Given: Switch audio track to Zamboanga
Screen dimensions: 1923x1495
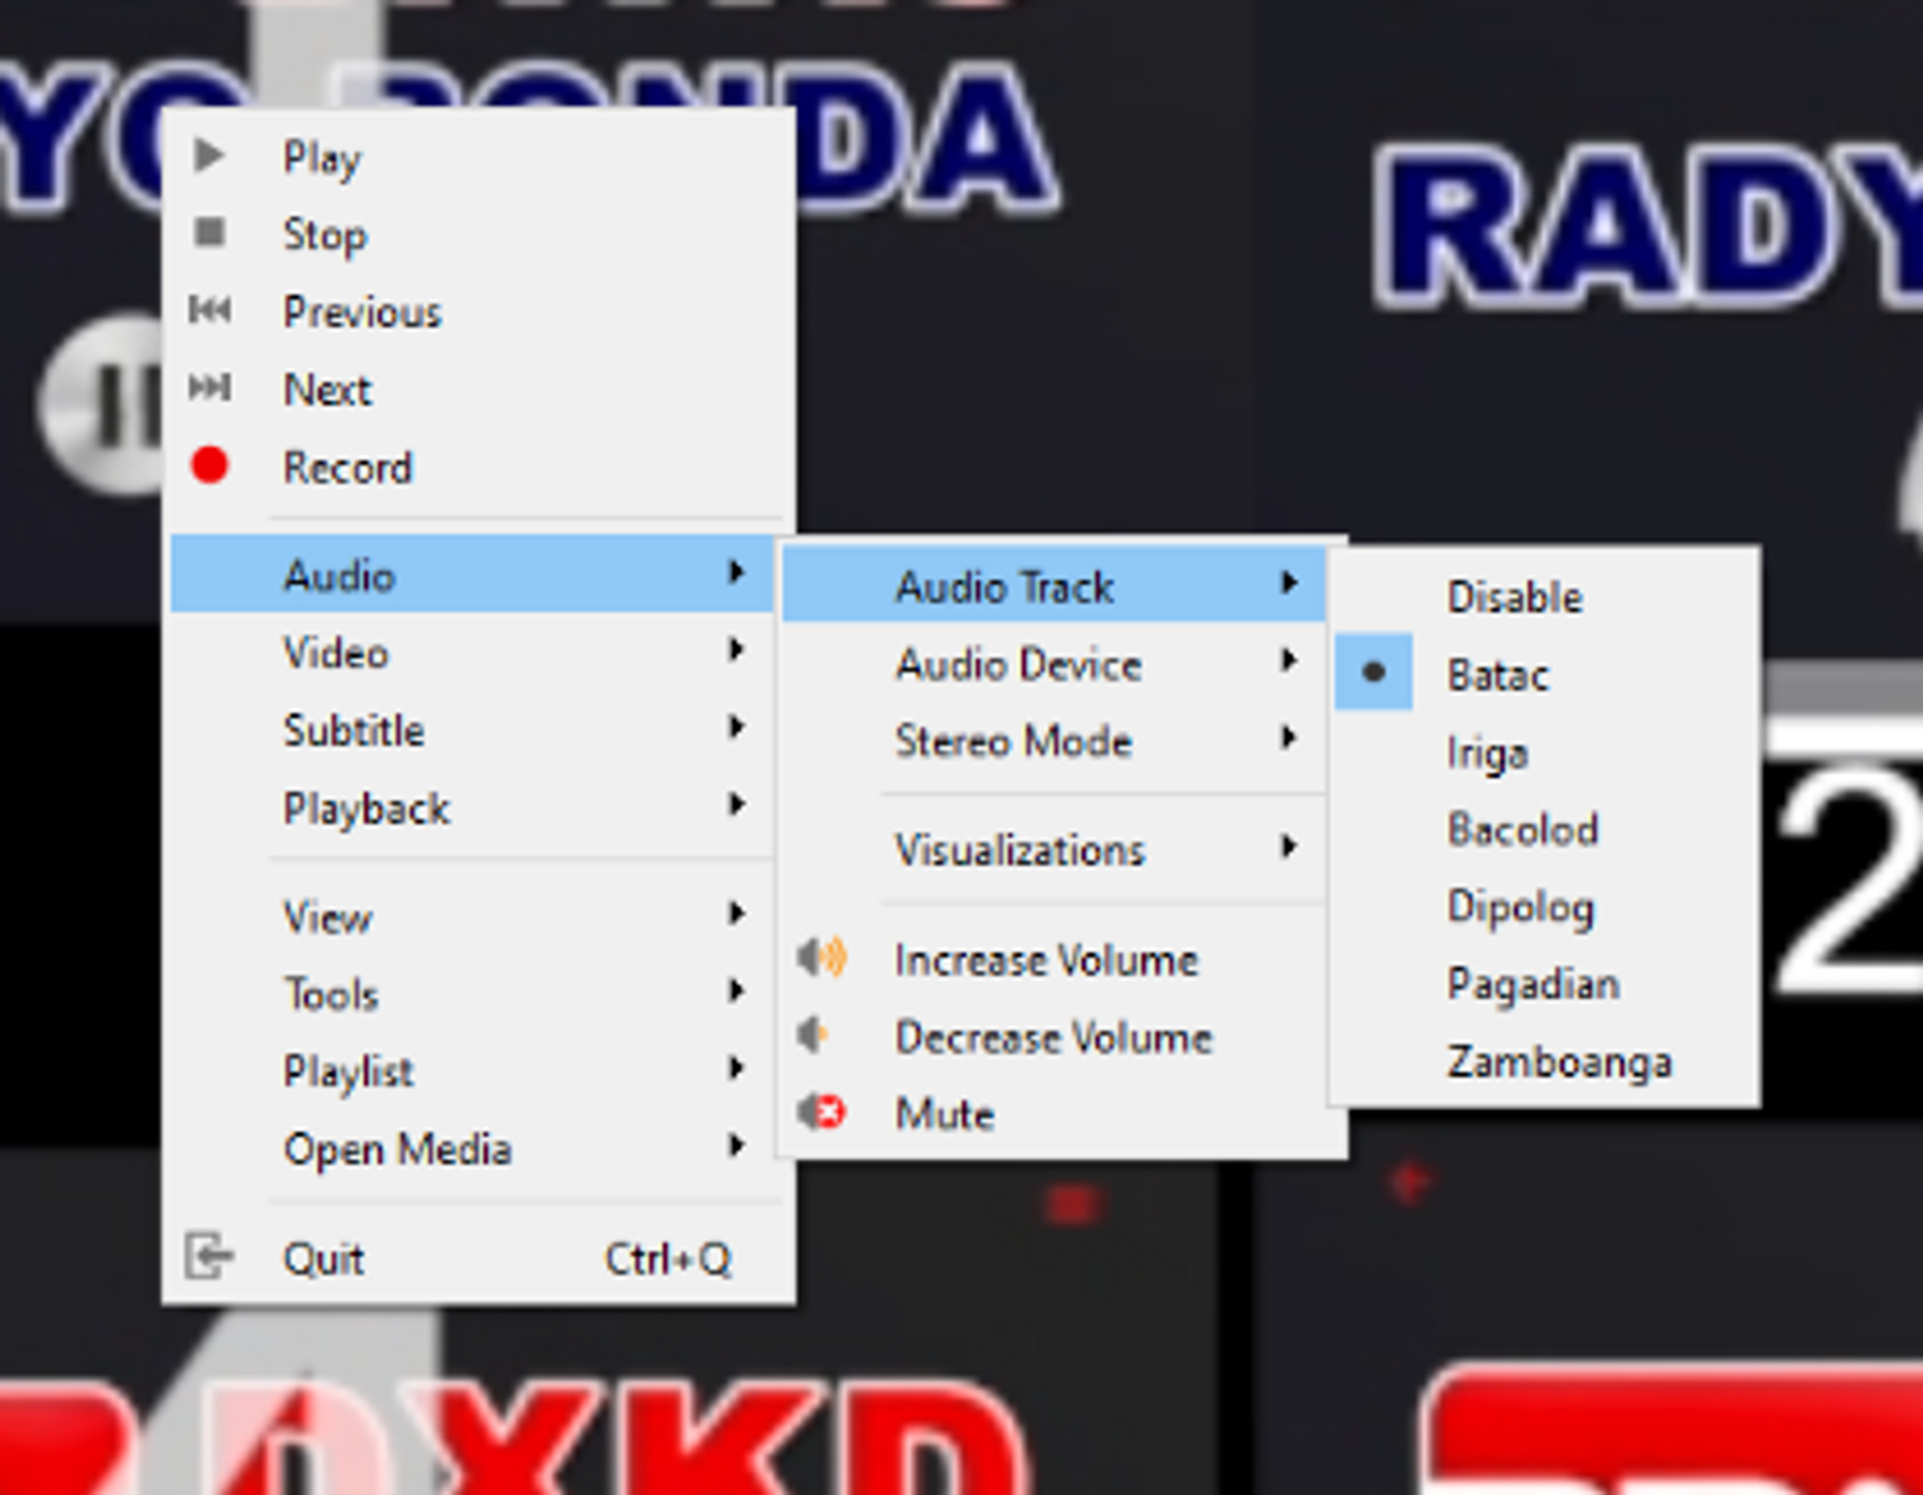Looking at the screenshot, I should (1545, 1061).
